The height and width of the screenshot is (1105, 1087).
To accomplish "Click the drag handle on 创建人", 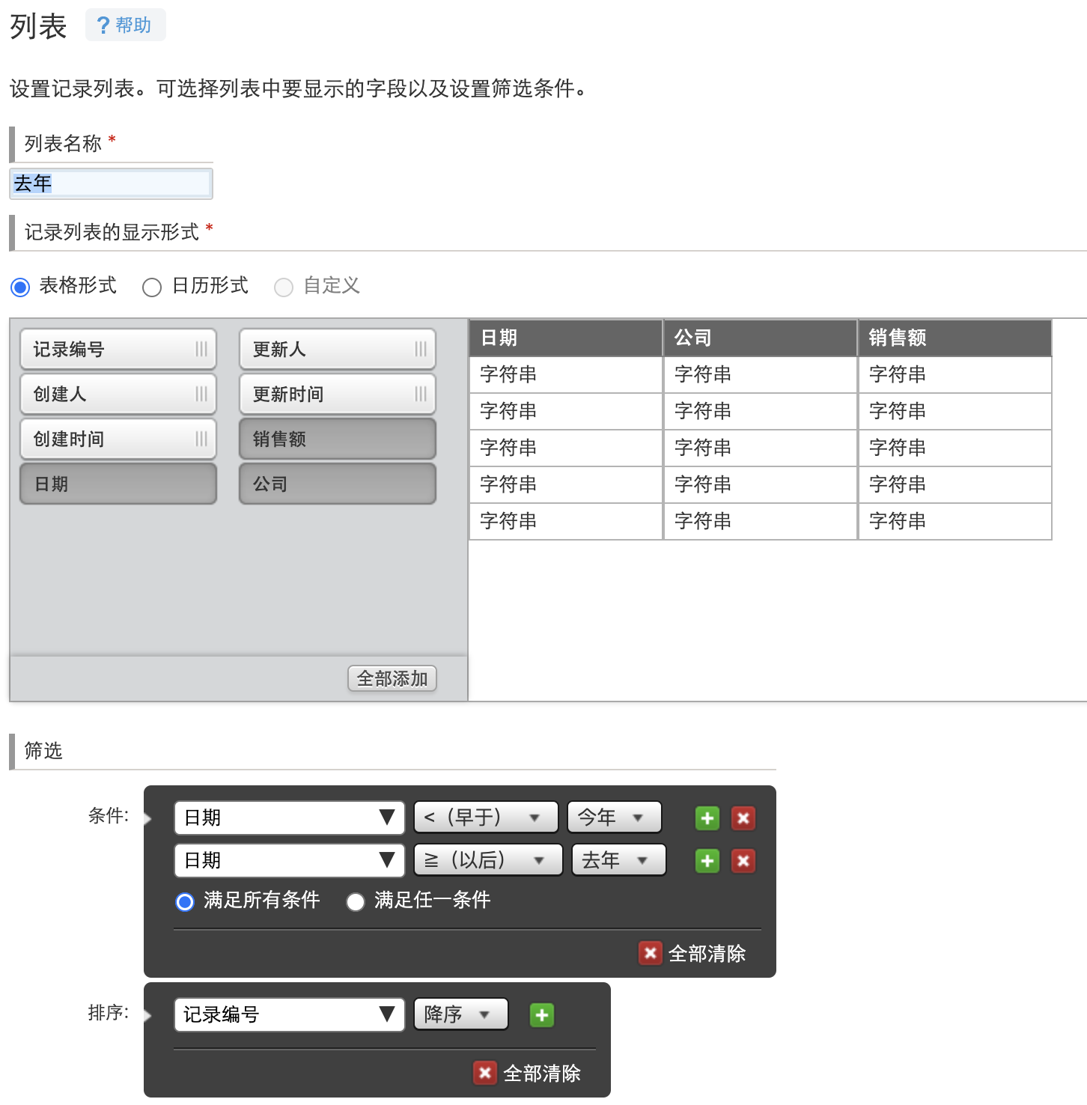I will [x=201, y=395].
